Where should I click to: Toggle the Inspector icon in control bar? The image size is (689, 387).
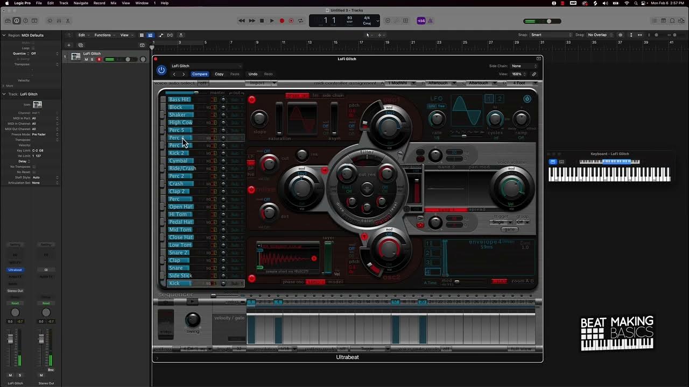(x=16, y=21)
